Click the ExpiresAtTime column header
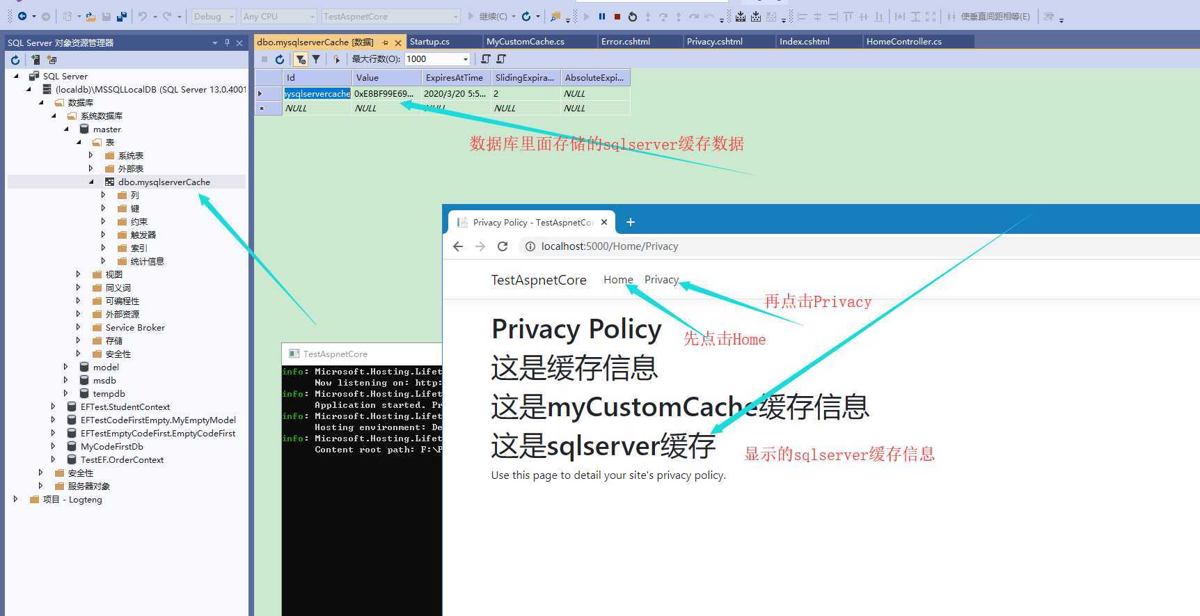The width and height of the screenshot is (1200, 616). (457, 77)
